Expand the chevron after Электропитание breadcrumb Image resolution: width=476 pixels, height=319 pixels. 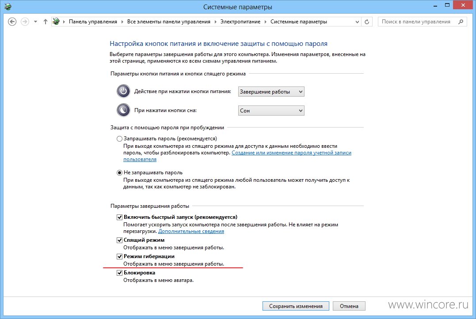click(x=265, y=22)
